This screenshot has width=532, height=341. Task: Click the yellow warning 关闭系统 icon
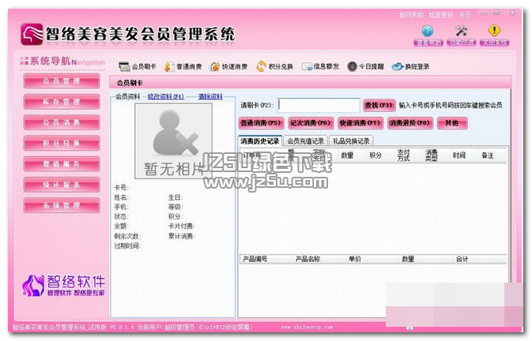point(494,31)
